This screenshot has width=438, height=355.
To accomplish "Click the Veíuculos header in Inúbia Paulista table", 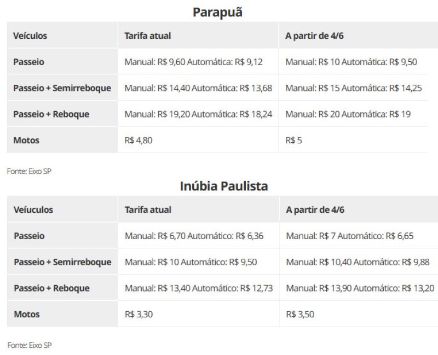I will (33, 209).
